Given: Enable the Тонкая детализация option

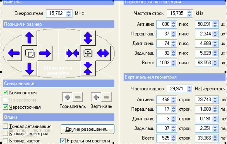Looking at the screenshot, I should 5,126.
